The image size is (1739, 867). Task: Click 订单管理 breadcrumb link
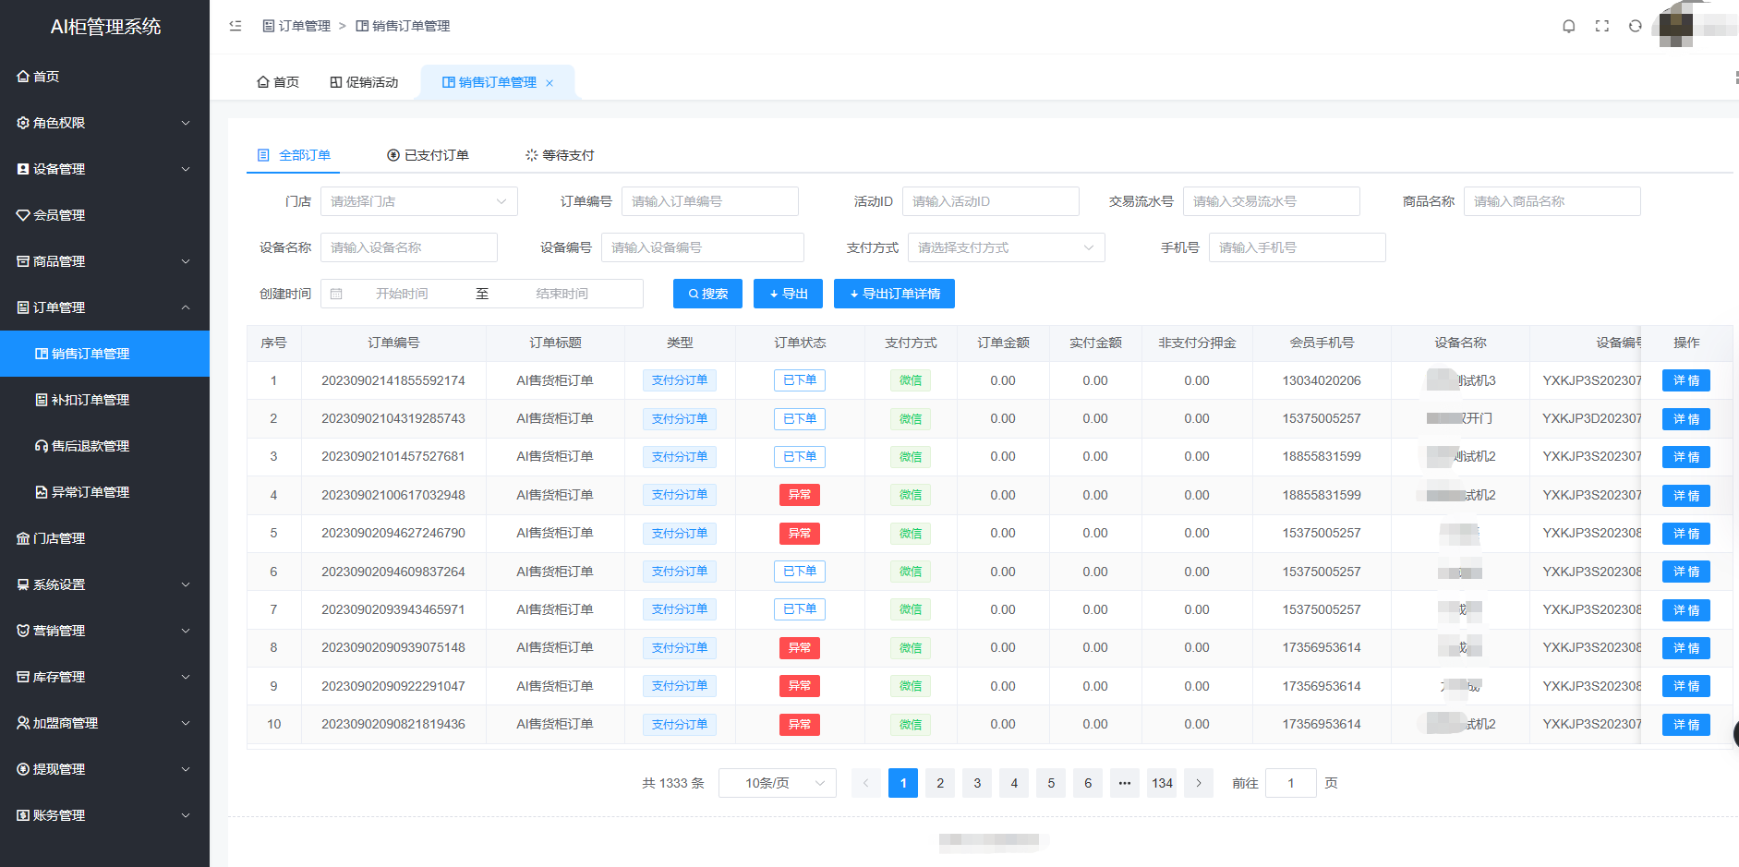296,26
